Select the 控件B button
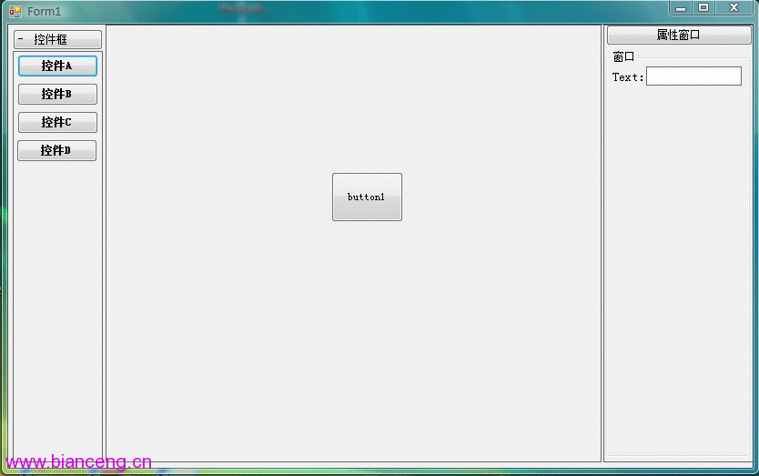Image resolution: width=759 pixels, height=476 pixels. pos(57,94)
